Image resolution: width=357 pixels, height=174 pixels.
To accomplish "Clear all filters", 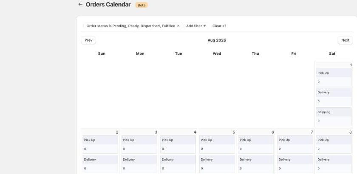I will pos(219,26).
